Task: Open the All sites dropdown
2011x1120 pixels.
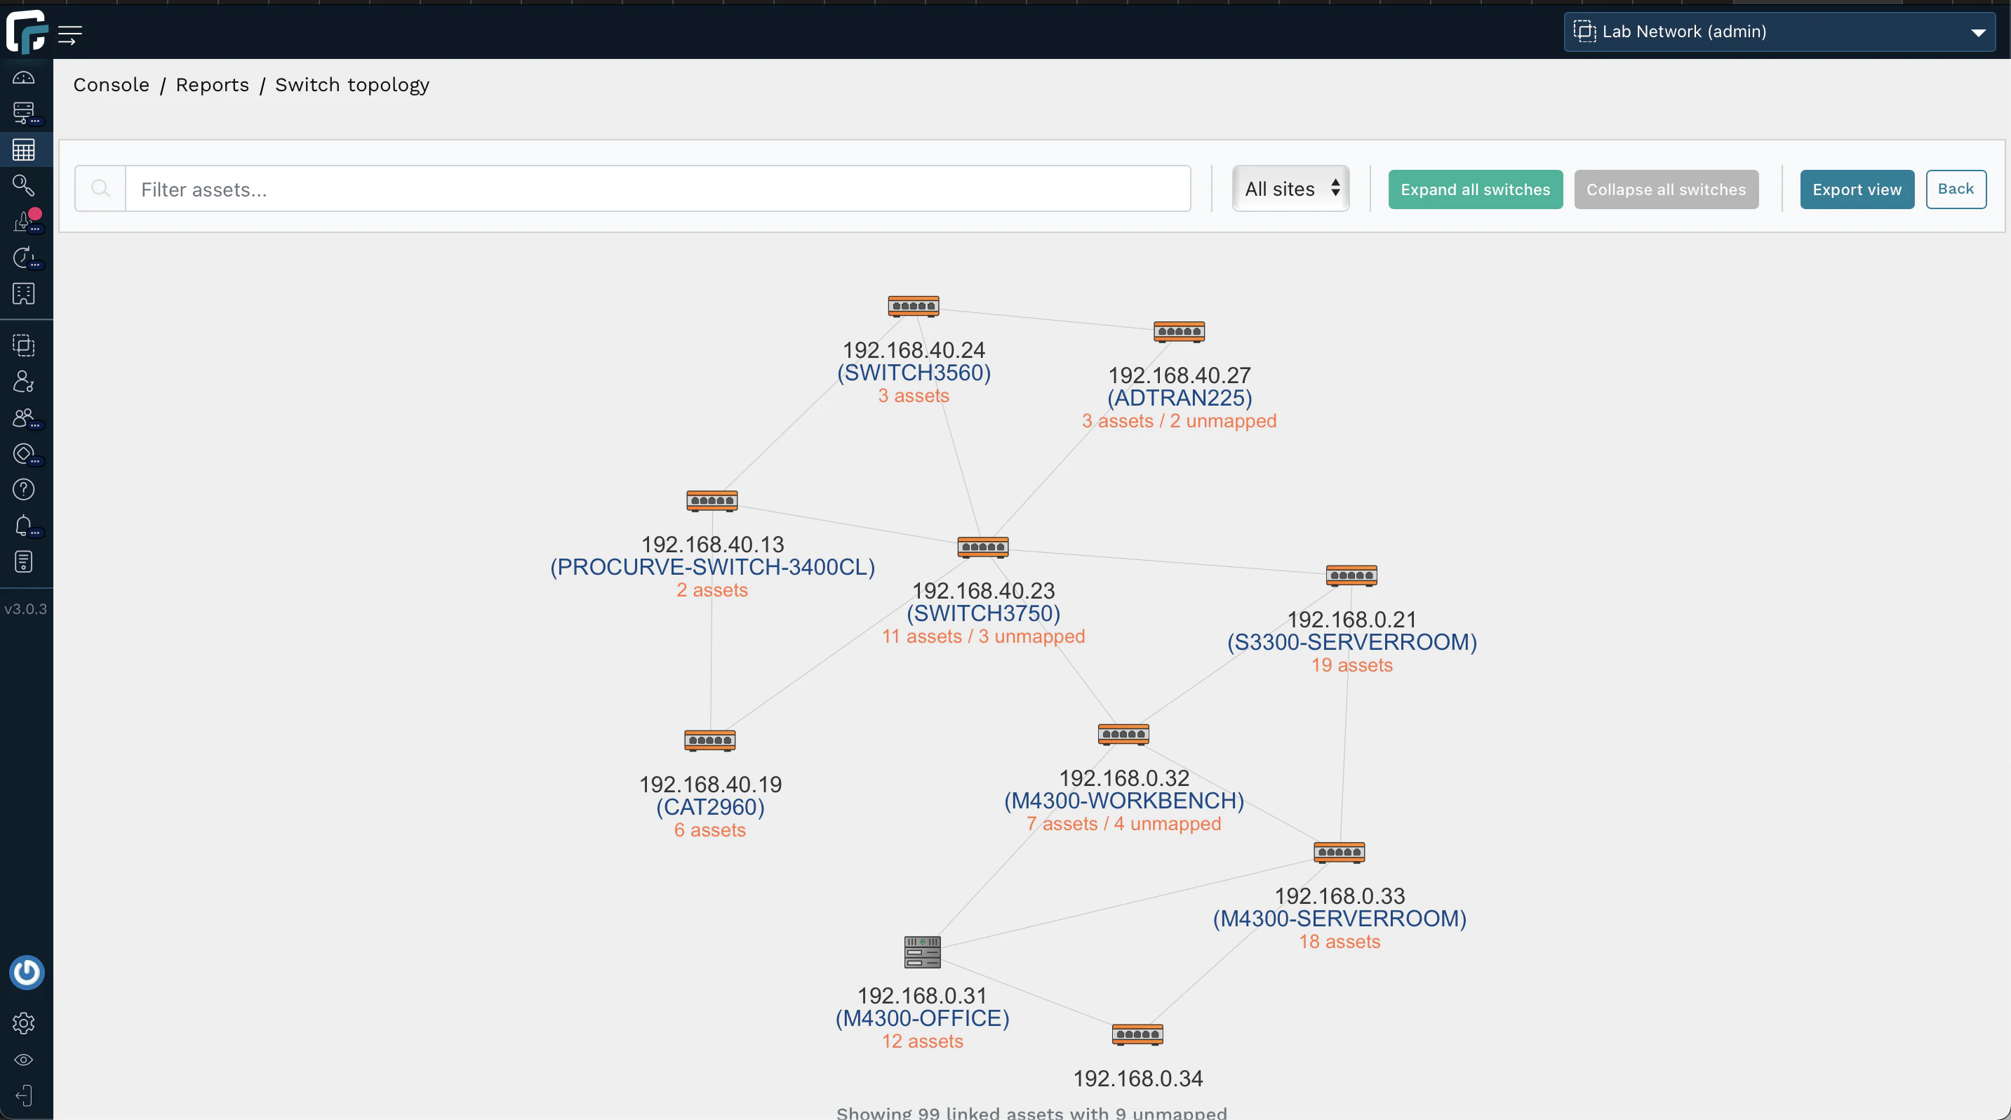Action: click(x=1290, y=189)
